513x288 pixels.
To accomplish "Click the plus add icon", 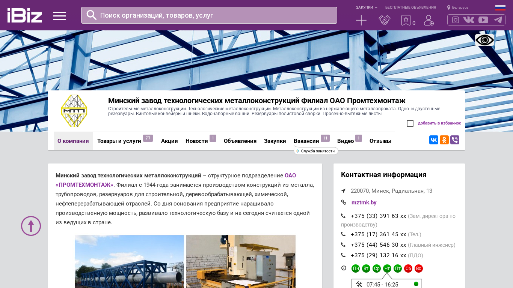I will 361,20.
